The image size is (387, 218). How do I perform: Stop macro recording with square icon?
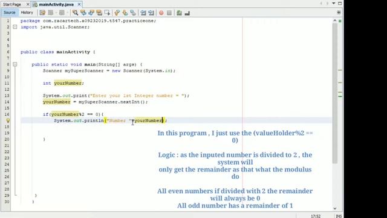coord(169,13)
